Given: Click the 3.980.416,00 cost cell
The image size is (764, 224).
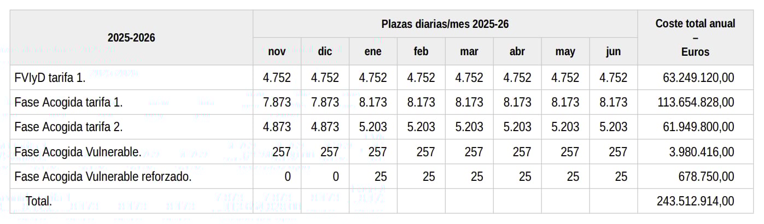Looking at the screenshot, I should click(702, 152).
